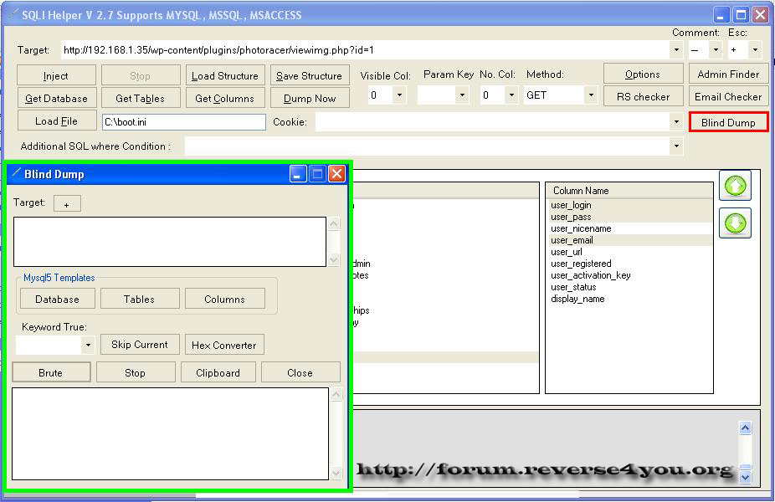The width and height of the screenshot is (775, 502).
Task: Launch Admin Finder
Action: 728,74
